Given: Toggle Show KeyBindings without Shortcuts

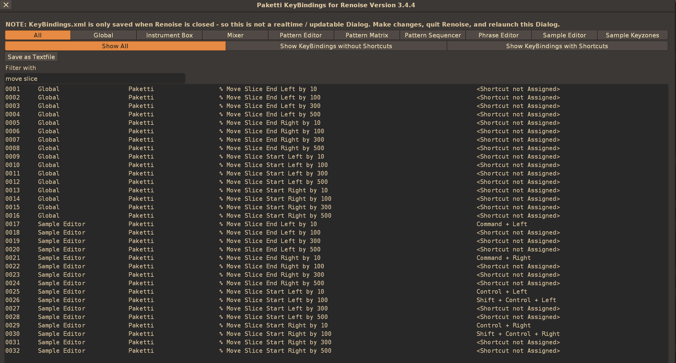Looking at the screenshot, I should coord(336,46).
